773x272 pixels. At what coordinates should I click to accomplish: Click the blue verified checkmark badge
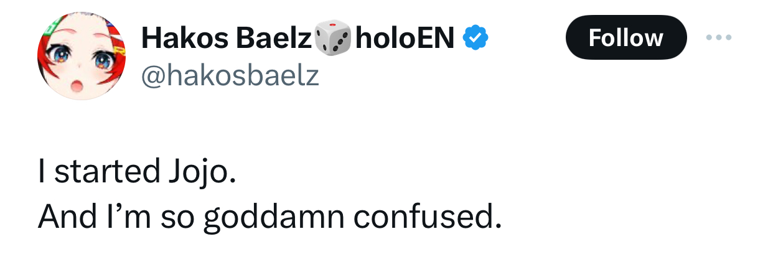click(476, 39)
